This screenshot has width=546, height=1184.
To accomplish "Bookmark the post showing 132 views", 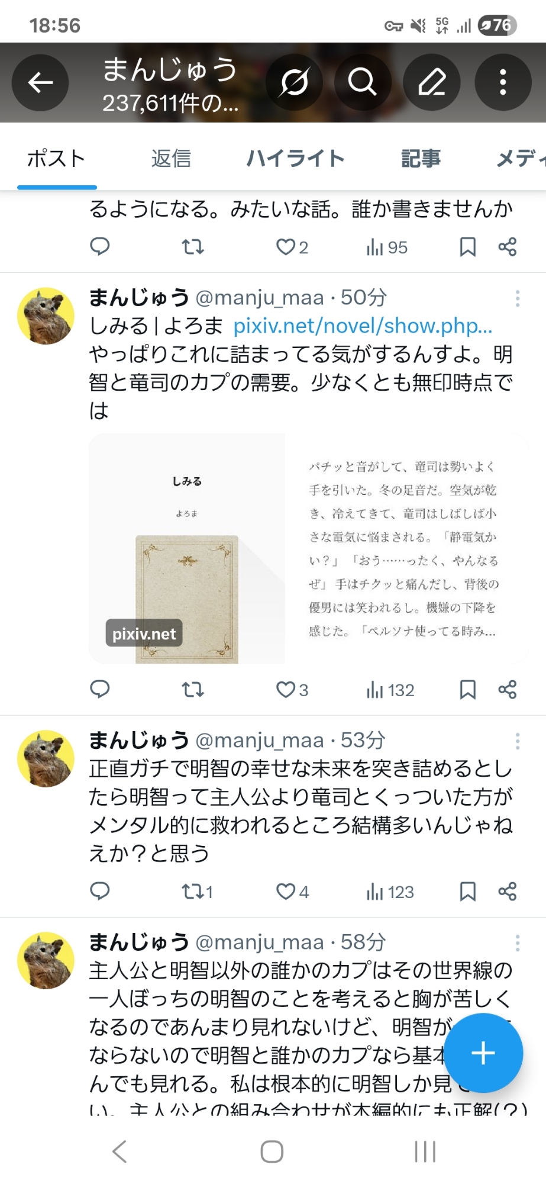I will 468,690.
